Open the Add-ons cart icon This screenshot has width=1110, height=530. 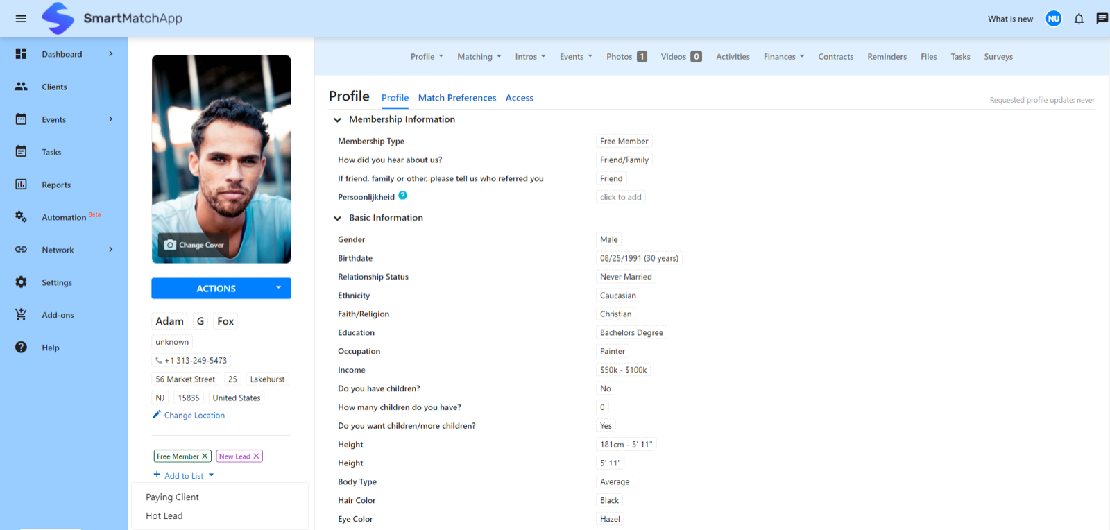pyautogui.click(x=21, y=315)
